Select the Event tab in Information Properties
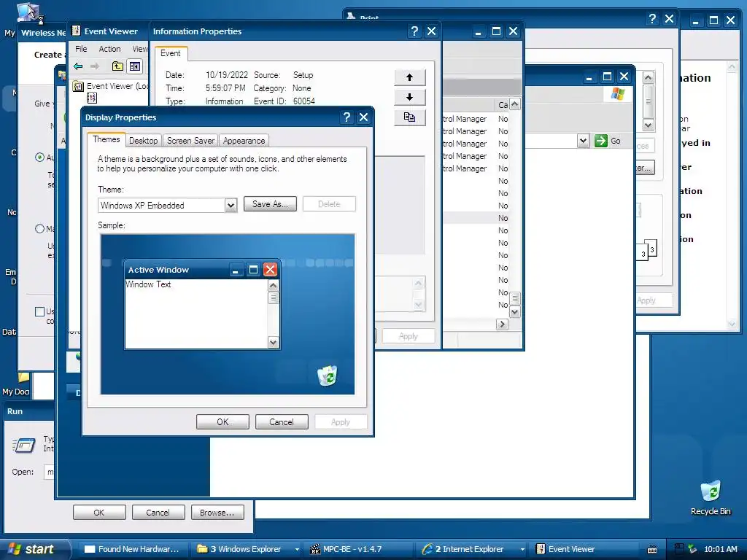 tap(171, 53)
